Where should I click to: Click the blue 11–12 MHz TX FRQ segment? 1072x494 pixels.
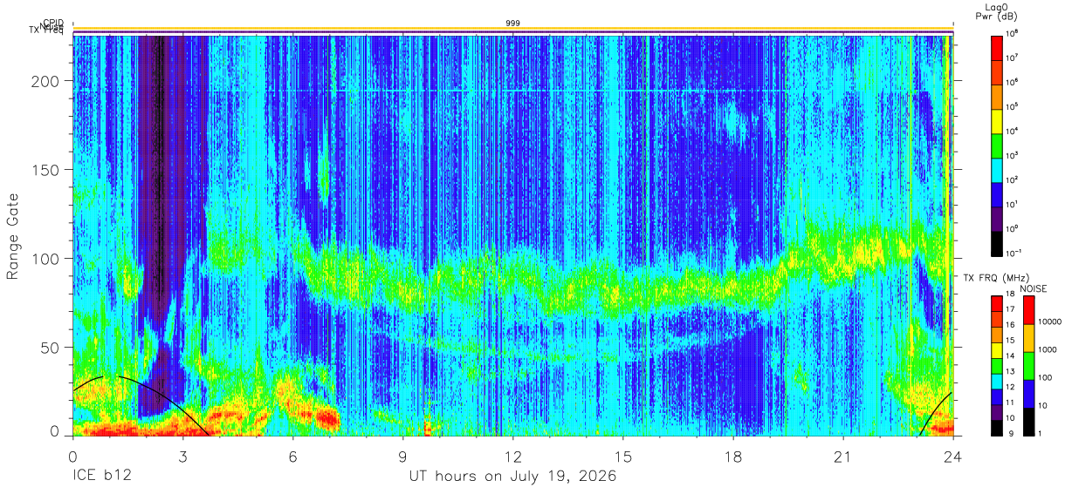[x=996, y=396]
